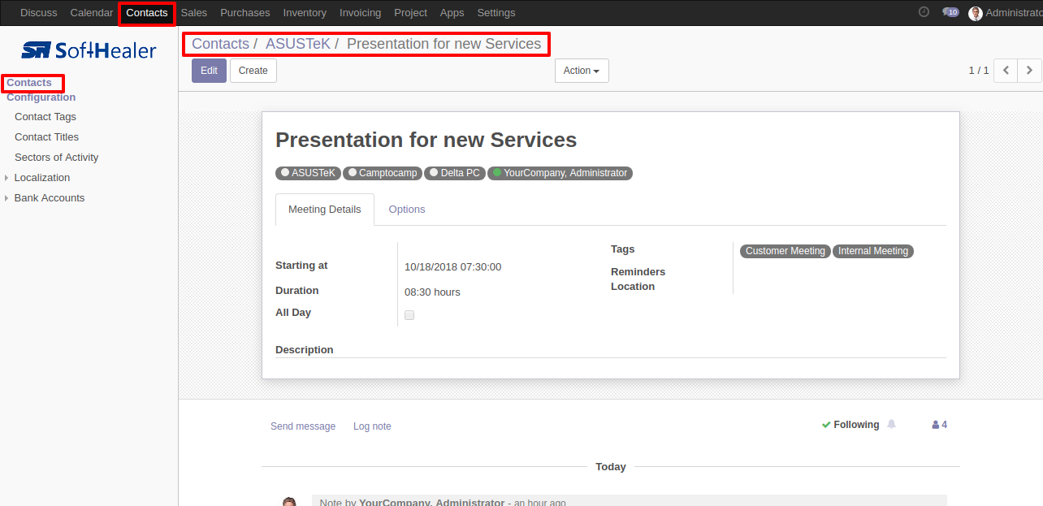
Task: Open the Discuss menu
Action: click(x=39, y=13)
